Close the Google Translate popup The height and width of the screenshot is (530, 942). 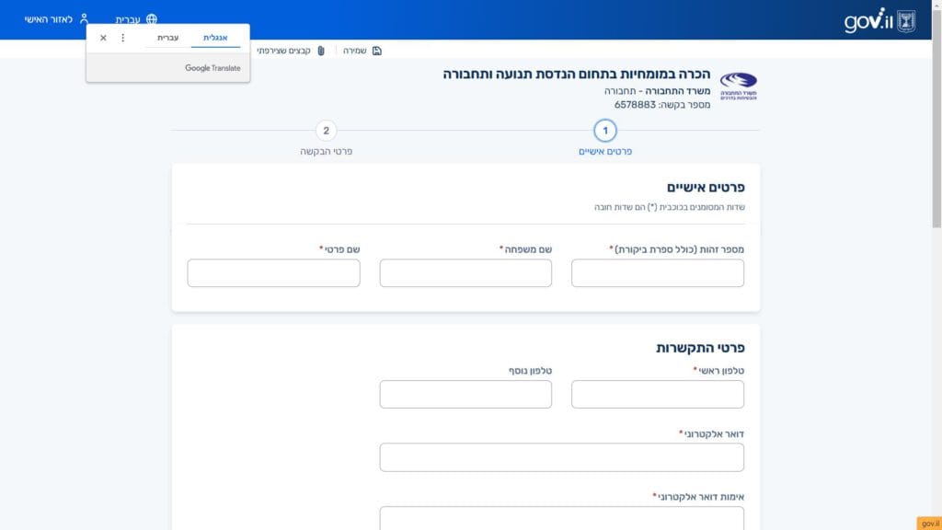[103, 38]
